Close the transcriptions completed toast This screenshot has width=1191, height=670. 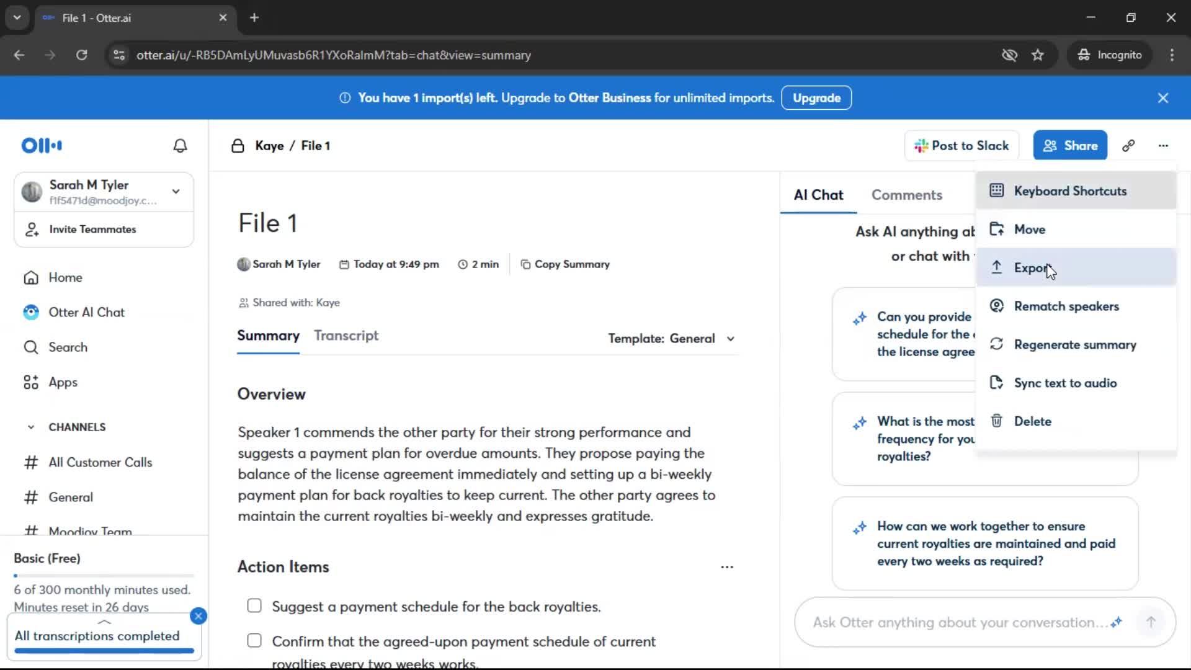pos(198,616)
